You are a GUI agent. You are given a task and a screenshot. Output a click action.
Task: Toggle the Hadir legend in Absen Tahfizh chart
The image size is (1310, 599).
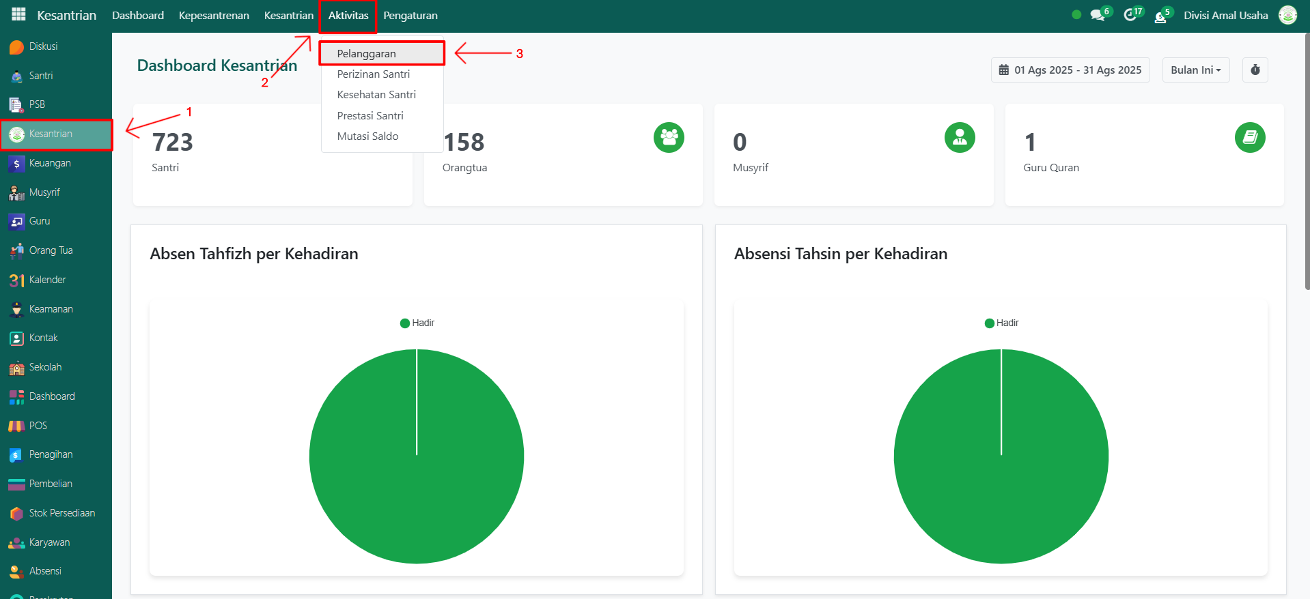point(417,323)
